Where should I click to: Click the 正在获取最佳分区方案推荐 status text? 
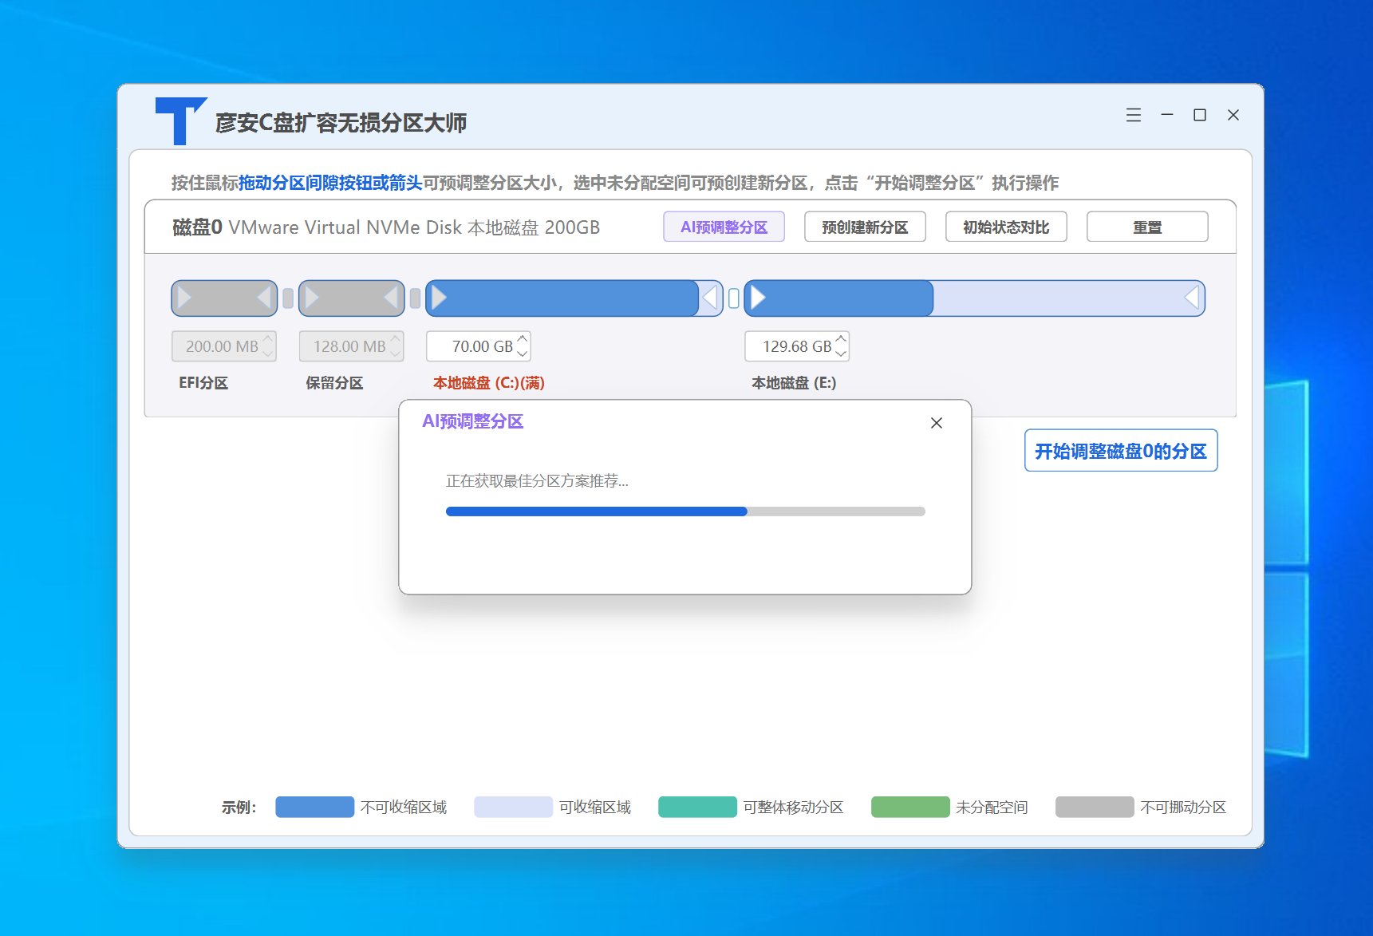click(537, 481)
